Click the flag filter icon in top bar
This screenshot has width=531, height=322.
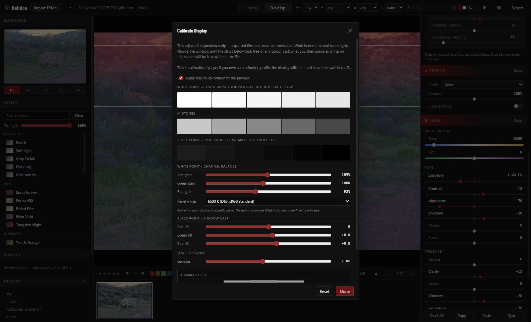coord(322,8)
